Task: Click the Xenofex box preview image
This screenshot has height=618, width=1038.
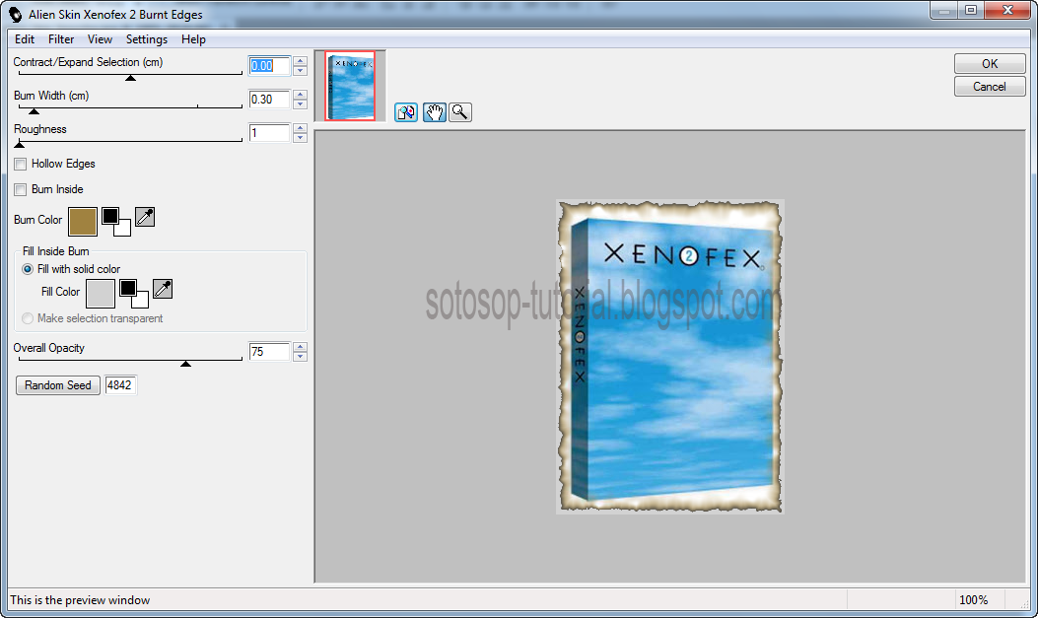Action: pos(670,357)
